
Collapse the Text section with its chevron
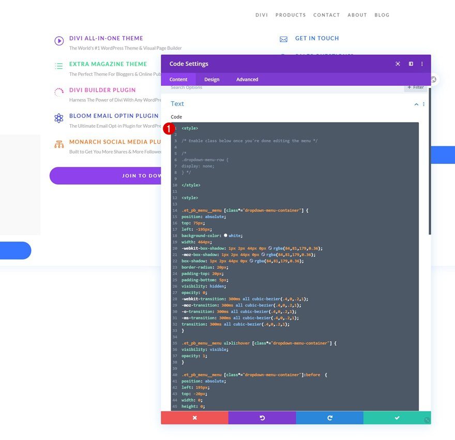pyautogui.click(x=416, y=104)
